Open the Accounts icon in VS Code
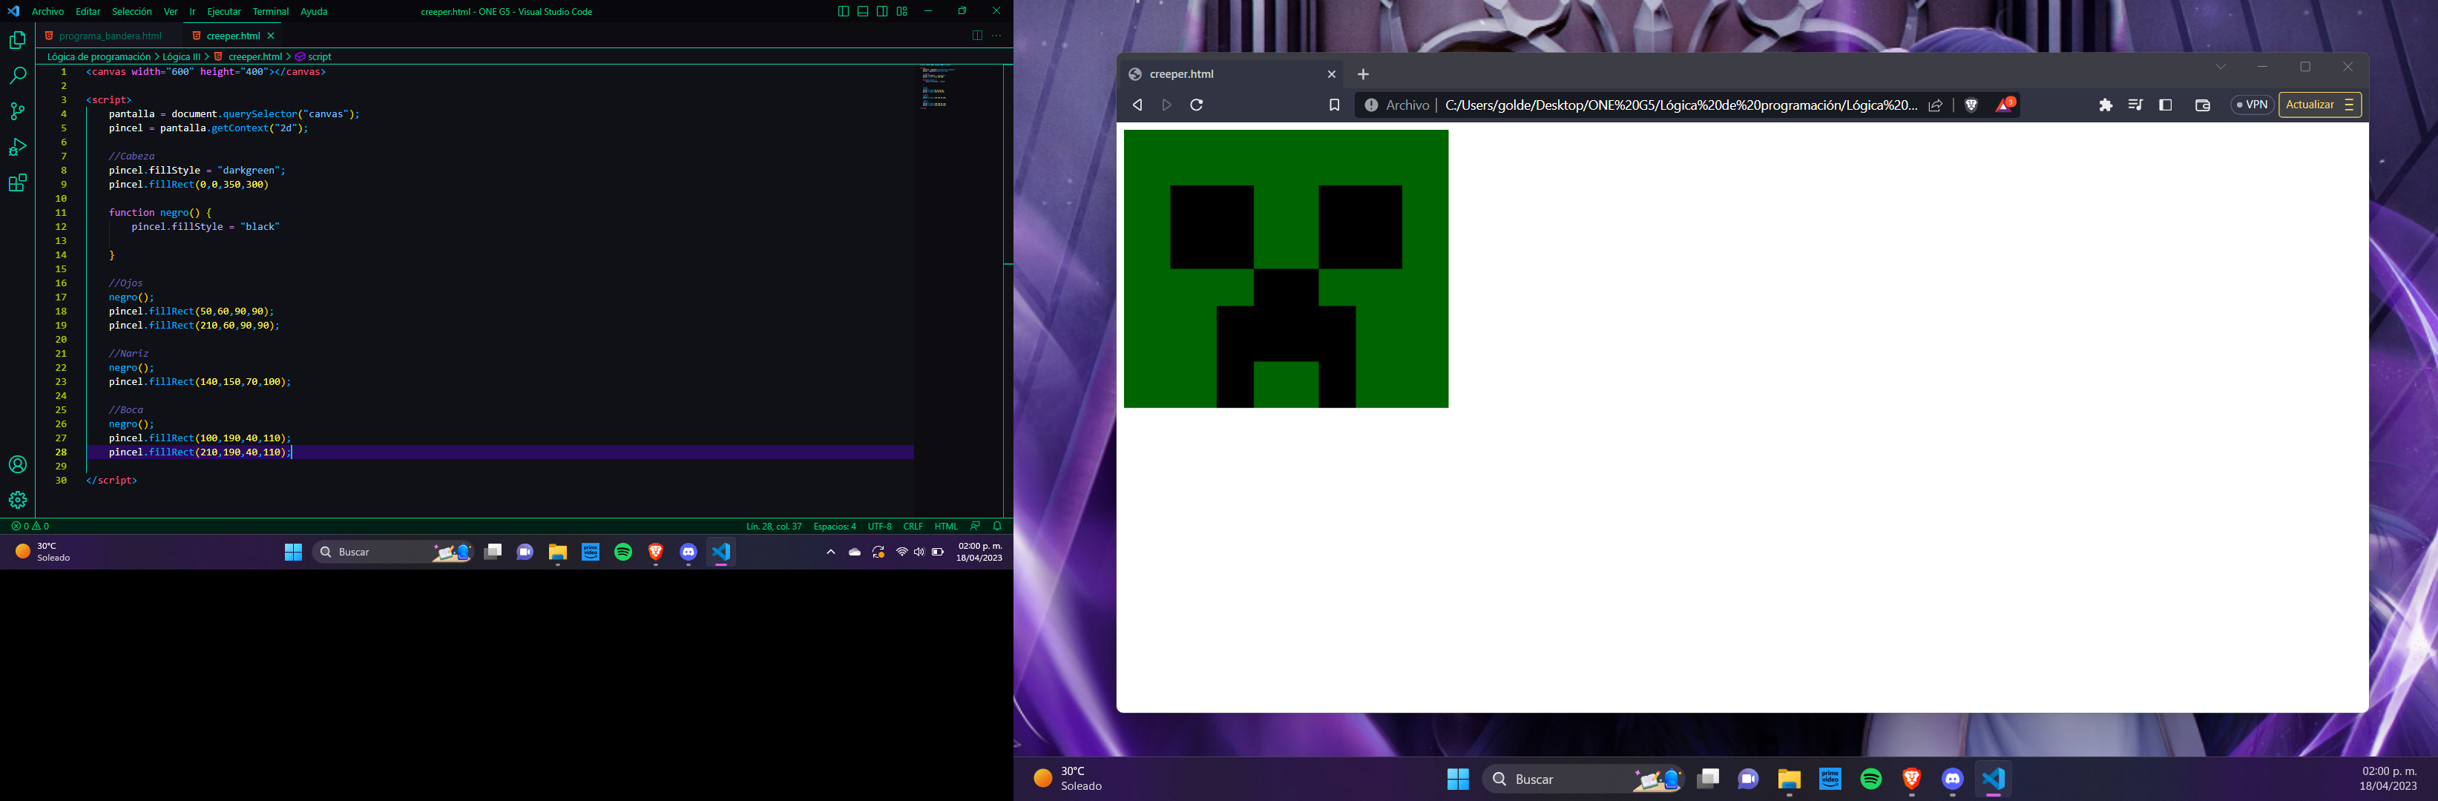Screen dimensions: 2438x801 click(x=17, y=464)
